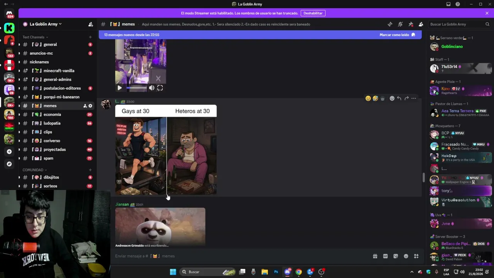Image resolution: width=494 pixels, height=278 pixels.
Task: Click the Add a Server plus icon
Action: click(9, 151)
